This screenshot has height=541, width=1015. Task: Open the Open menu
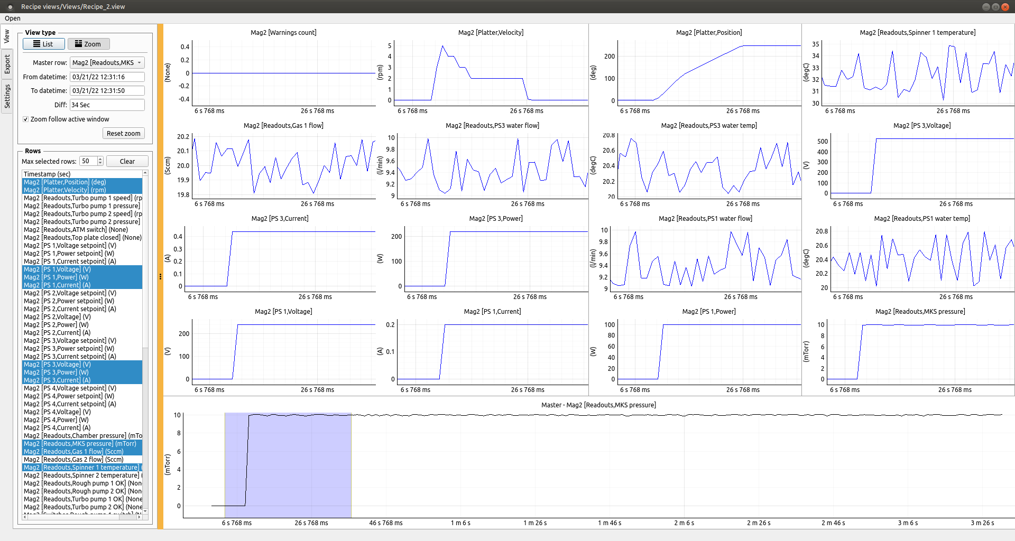coord(13,18)
